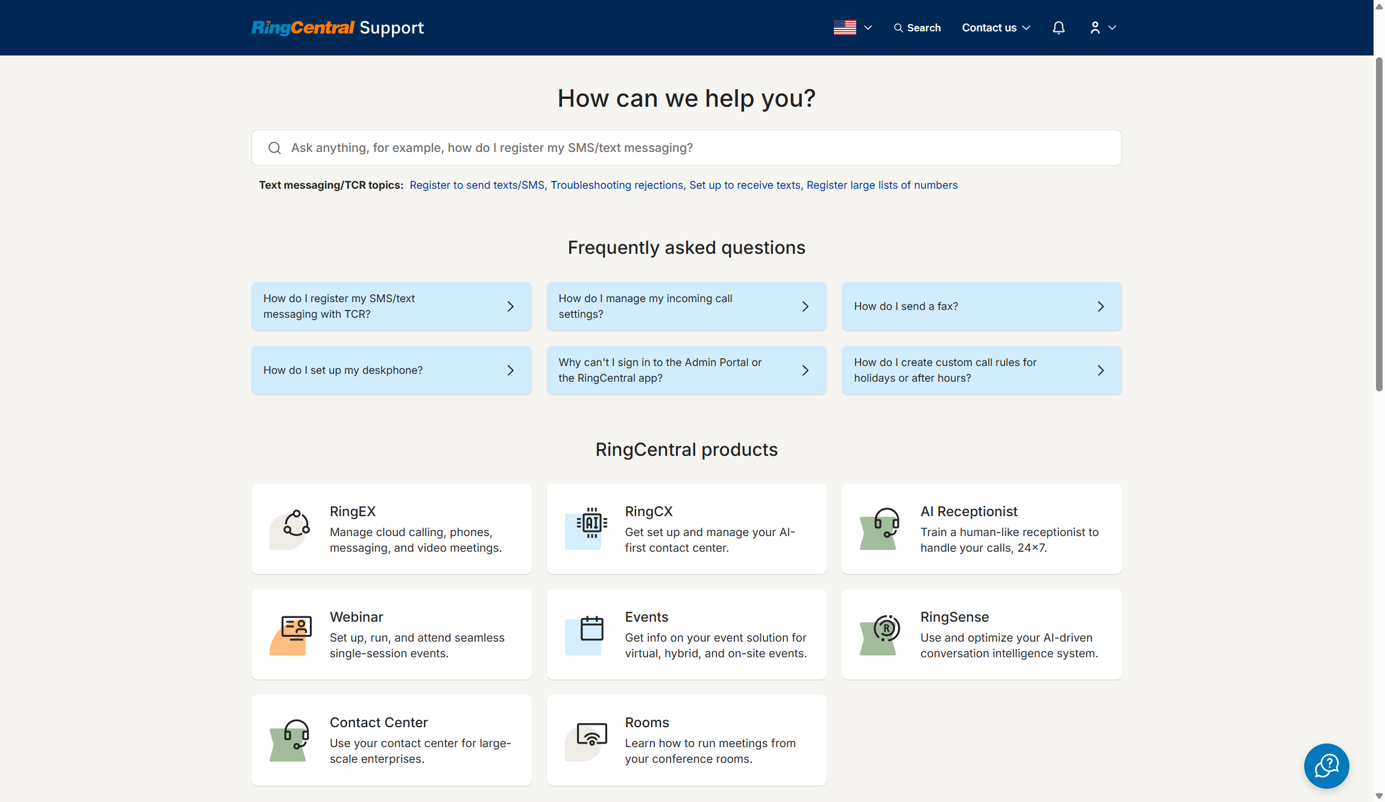The height and width of the screenshot is (802, 1385).
Task: Click the Search button in header
Action: pyautogui.click(x=917, y=28)
